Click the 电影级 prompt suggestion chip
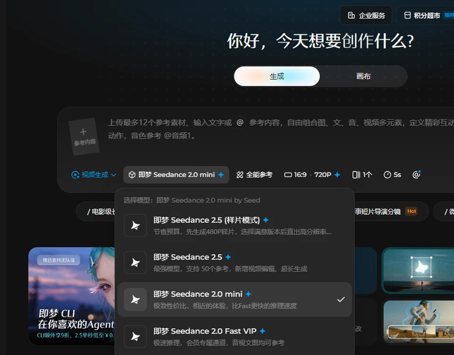Screen dimensions: 454x355 coord(96,212)
